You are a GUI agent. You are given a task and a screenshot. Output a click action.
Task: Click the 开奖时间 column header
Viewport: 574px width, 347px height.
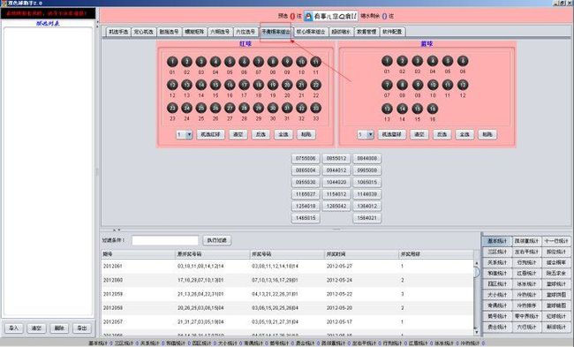click(x=362, y=254)
